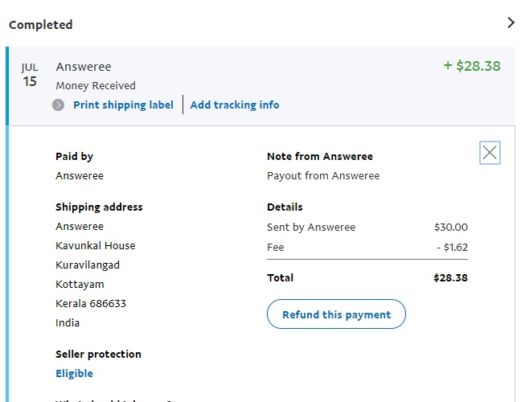Open the Eligible seller protection link
The width and height of the screenshot is (525, 402).
pos(74,374)
